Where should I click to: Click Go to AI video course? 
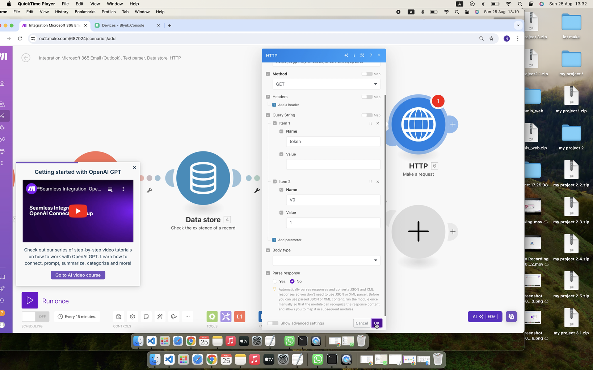pos(78,275)
